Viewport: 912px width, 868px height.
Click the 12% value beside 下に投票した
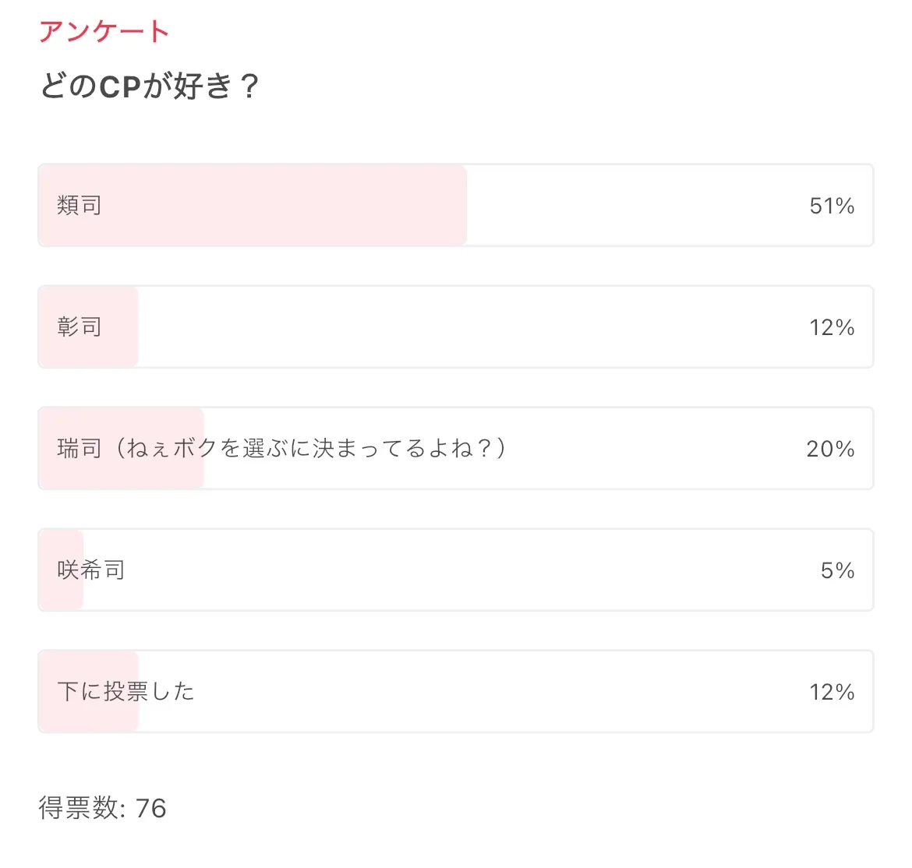click(x=832, y=692)
